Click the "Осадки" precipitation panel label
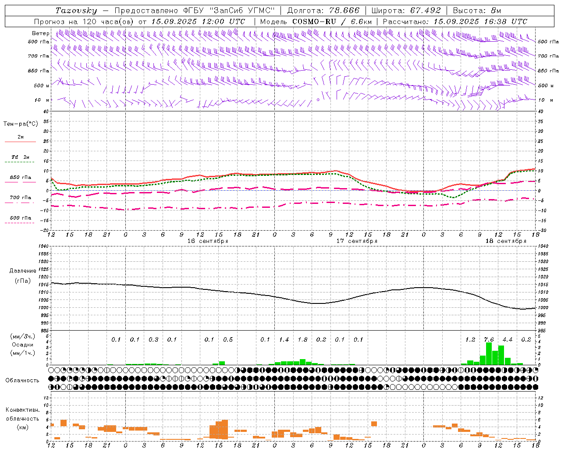561x449 pixels. (x=22, y=345)
